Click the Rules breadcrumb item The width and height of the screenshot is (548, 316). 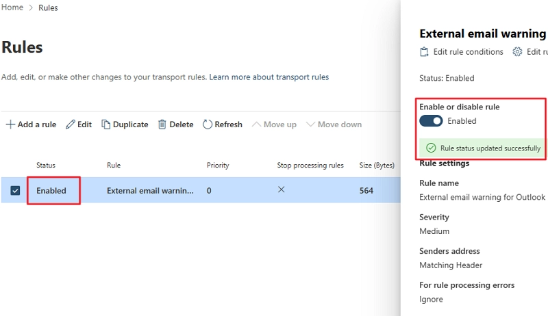[x=48, y=8]
